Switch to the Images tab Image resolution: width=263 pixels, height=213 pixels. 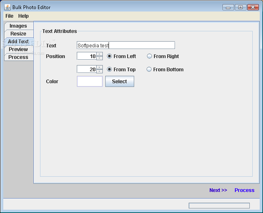pos(19,26)
